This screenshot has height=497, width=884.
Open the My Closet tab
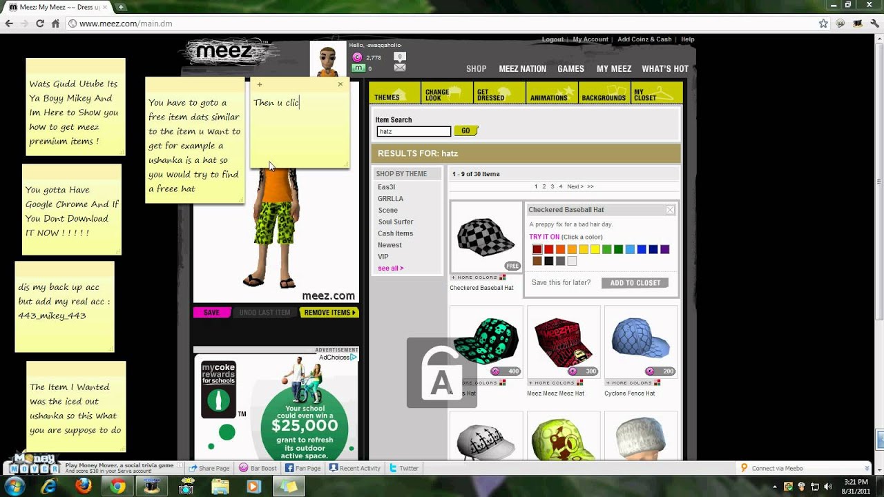655,94
